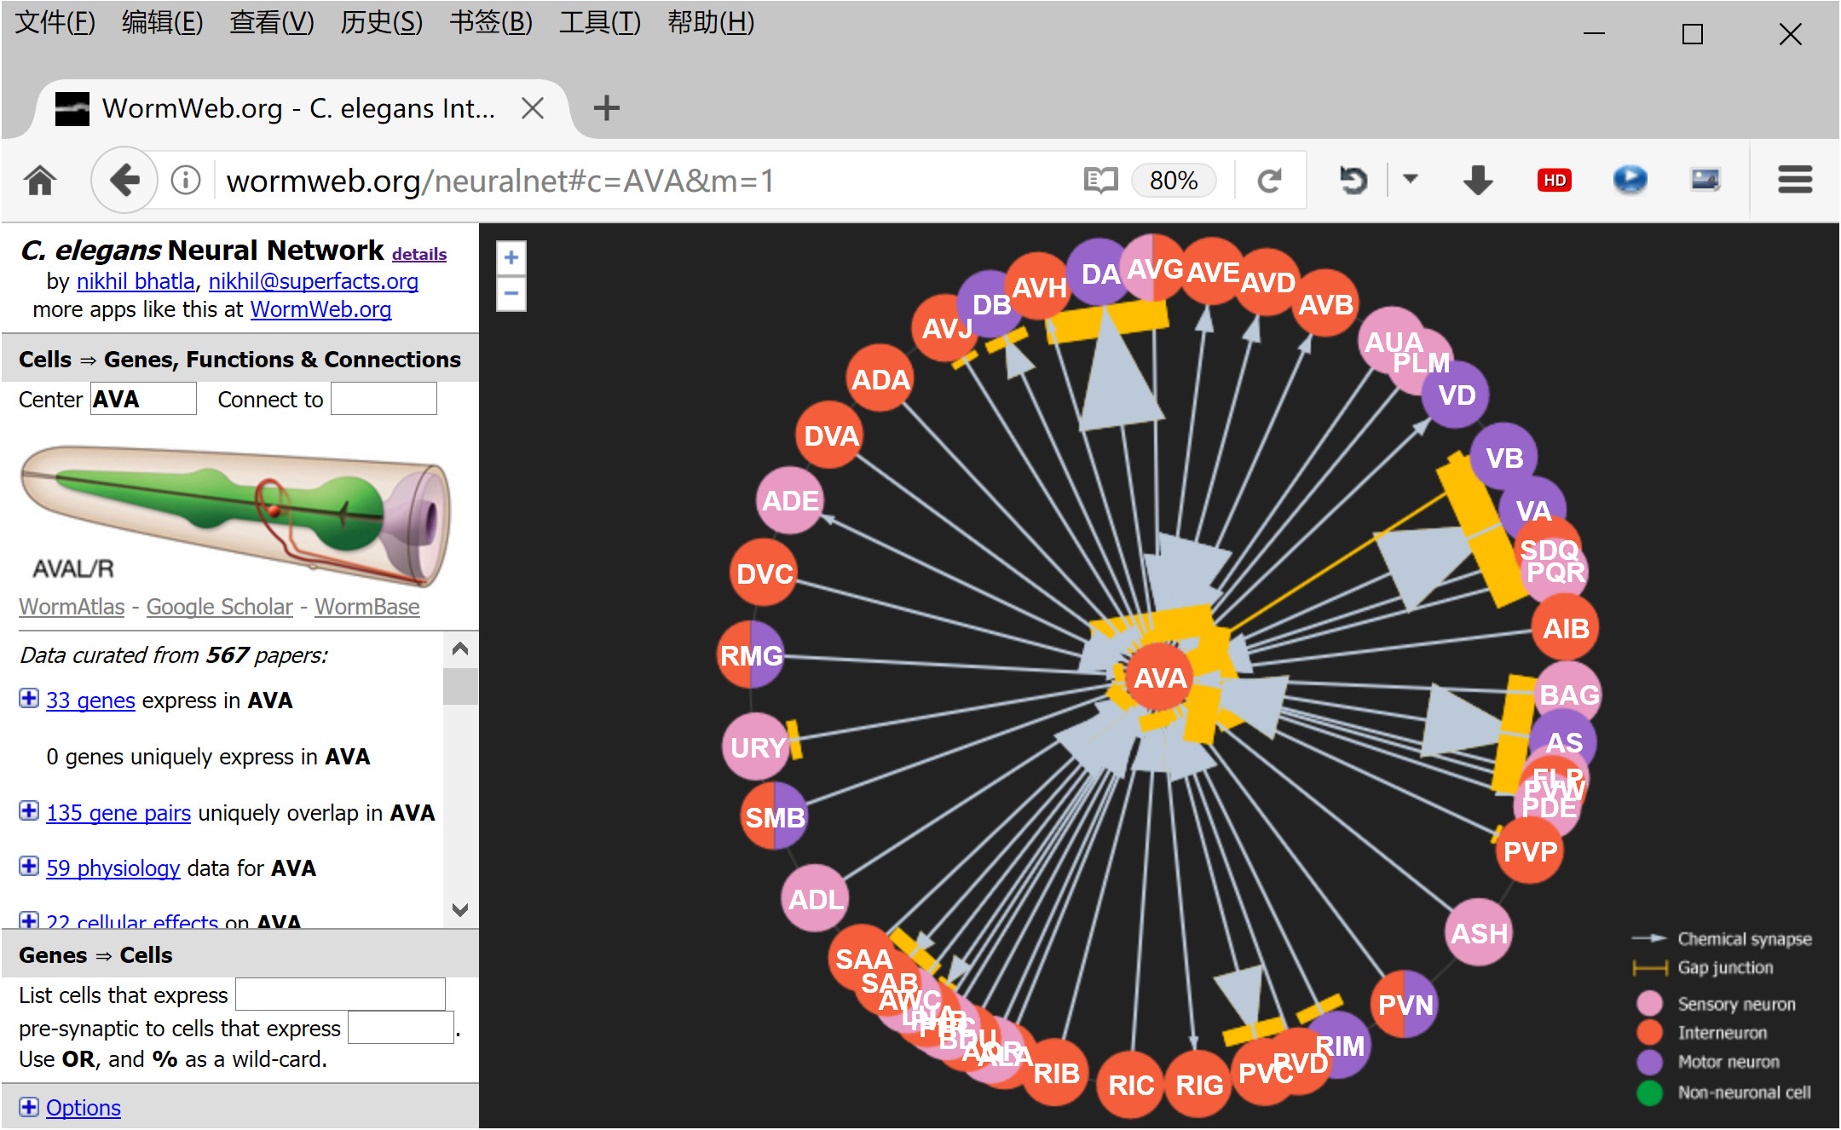Zoom in the network graph
This screenshot has width=1841, height=1130.
click(x=511, y=258)
